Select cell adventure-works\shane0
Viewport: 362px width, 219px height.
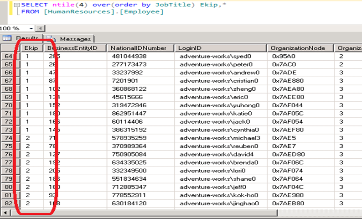[x=221, y=179]
